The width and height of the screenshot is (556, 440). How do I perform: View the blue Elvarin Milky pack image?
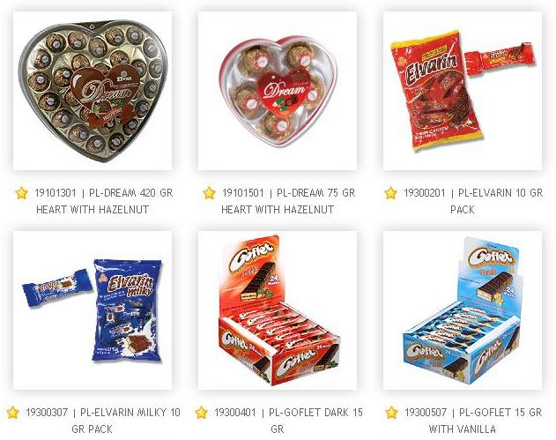[93, 310]
